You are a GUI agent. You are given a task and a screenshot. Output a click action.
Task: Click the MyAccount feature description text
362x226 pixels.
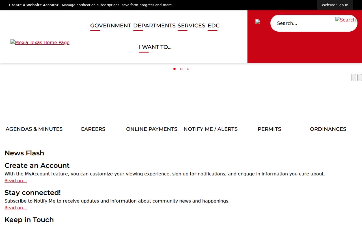(165, 174)
